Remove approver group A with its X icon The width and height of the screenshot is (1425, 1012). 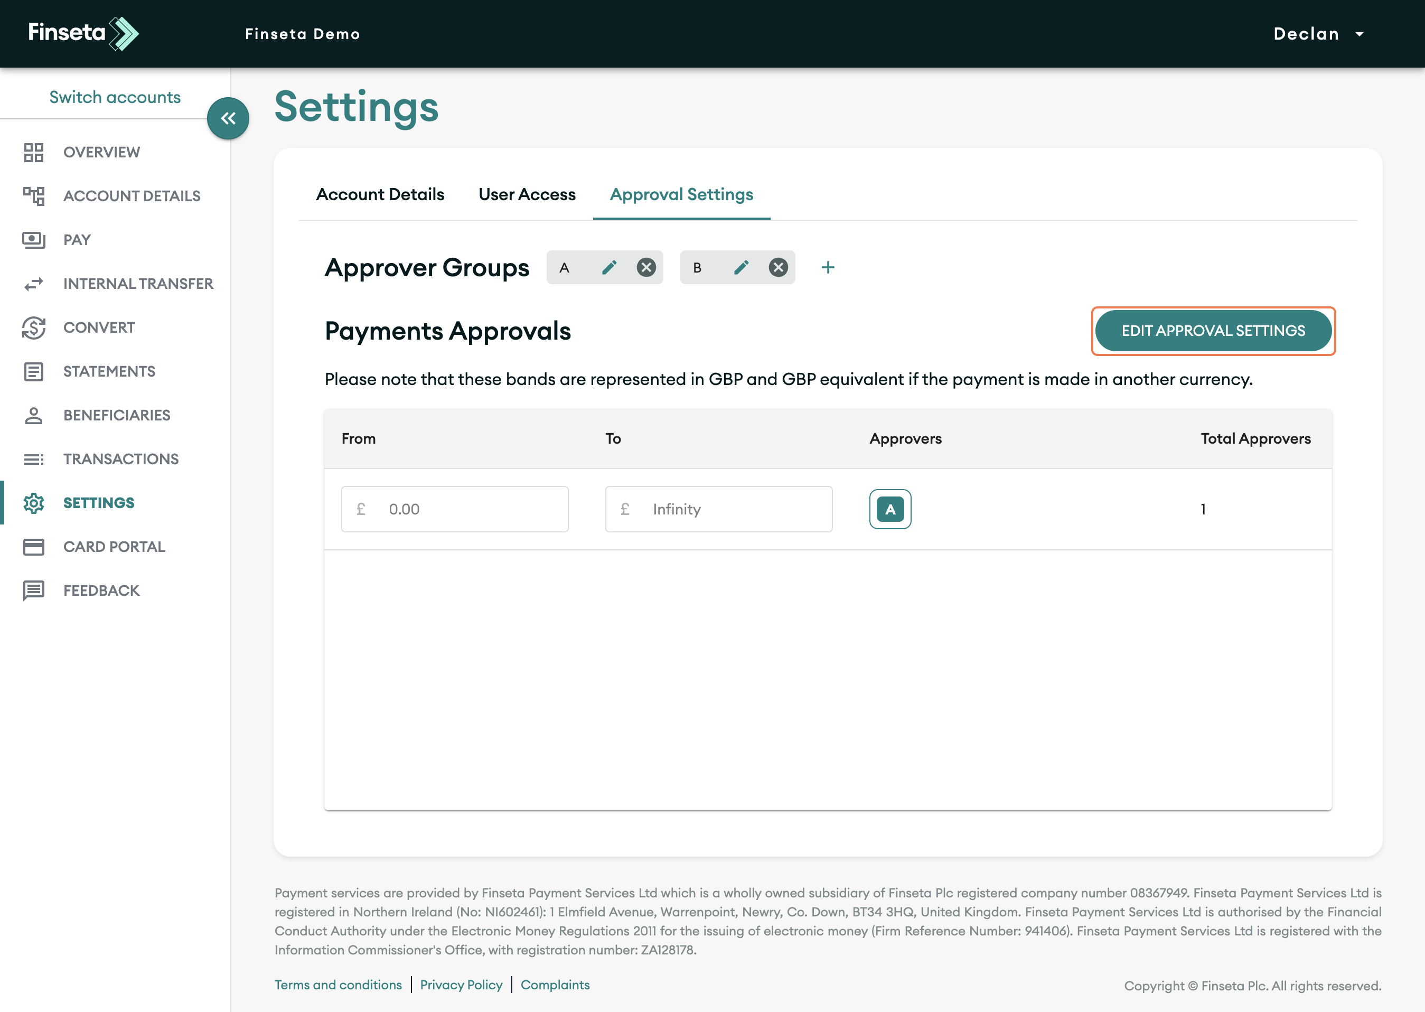click(x=646, y=267)
